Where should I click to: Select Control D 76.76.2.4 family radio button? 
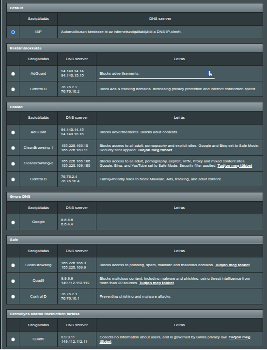(13, 179)
